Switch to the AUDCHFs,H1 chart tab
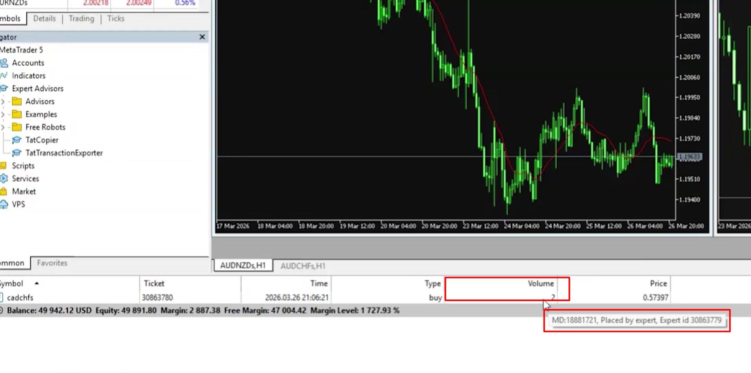Viewport: 751px width, 373px height. click(x=303, y=266)
